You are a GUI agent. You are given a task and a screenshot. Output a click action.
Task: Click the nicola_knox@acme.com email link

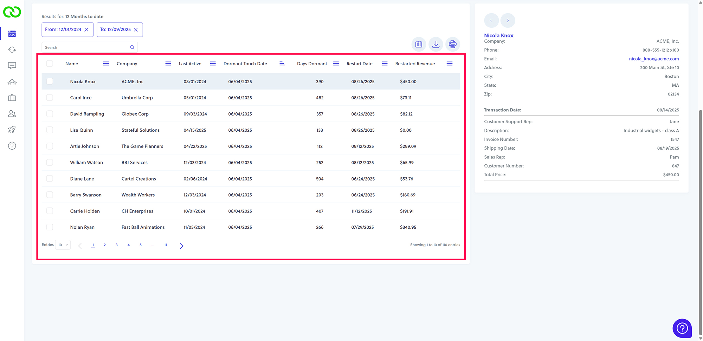coord(654,59)
